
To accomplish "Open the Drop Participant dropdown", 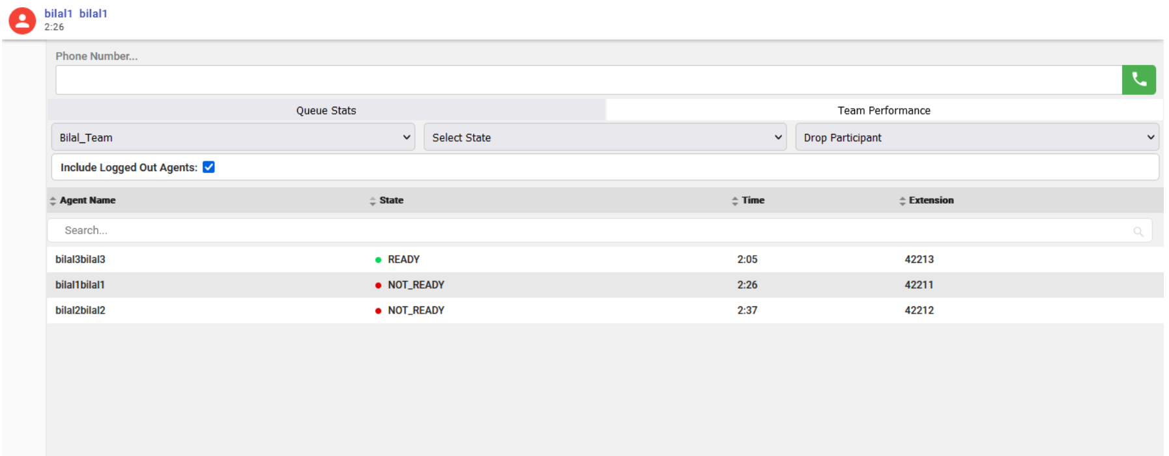I will [x=977, y=137].
